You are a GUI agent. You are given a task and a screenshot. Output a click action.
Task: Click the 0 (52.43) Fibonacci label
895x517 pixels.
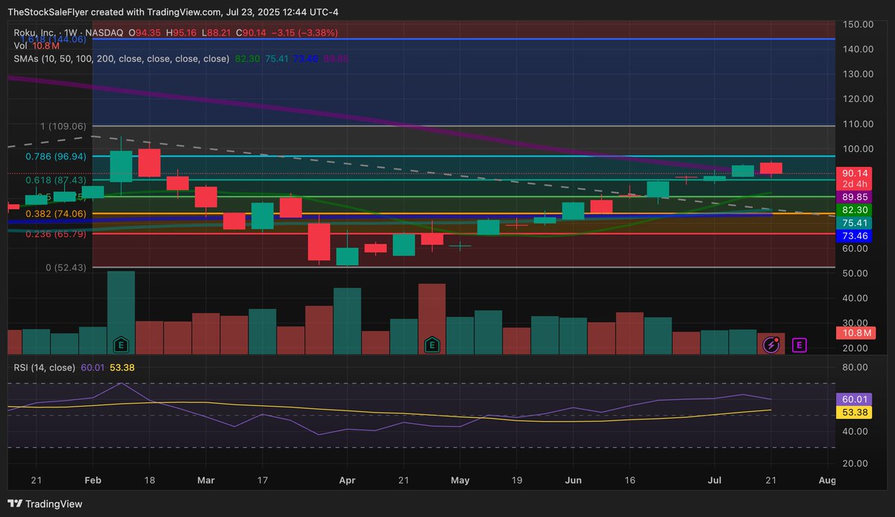(66, 267)
